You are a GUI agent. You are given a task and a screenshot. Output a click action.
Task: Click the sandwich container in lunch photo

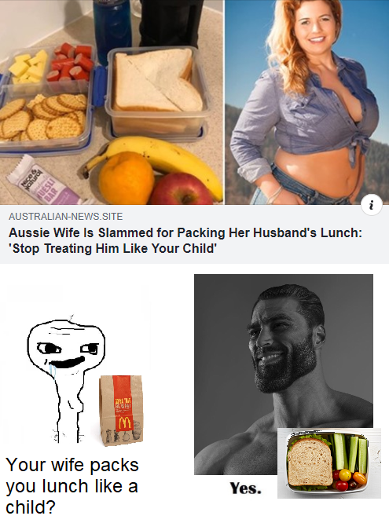click(156, 91)
